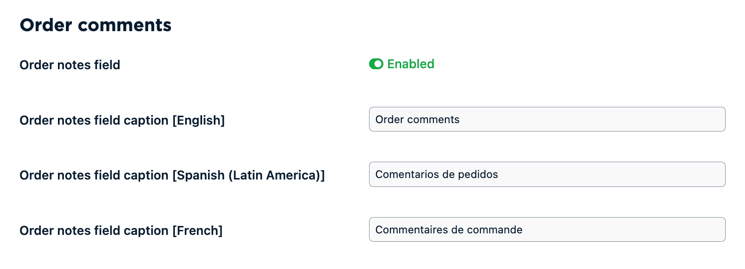Focus the French caption input field
Image resolution: width=745 pixels, height=269 pixels.
click(547, 229)
